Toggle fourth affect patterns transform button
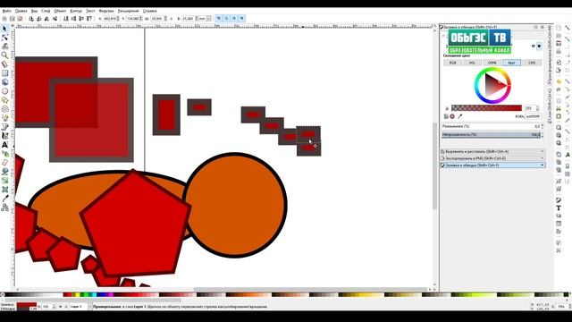This screenshot has width=572, height=322. [242, 18]
